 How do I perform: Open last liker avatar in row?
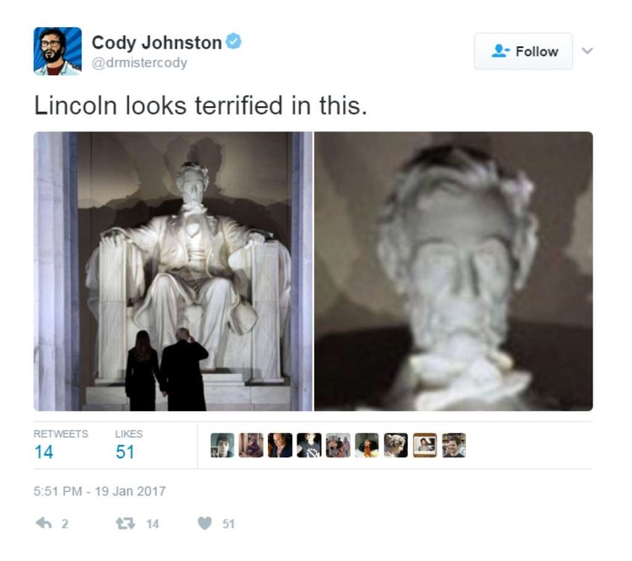tap(454, 446)
